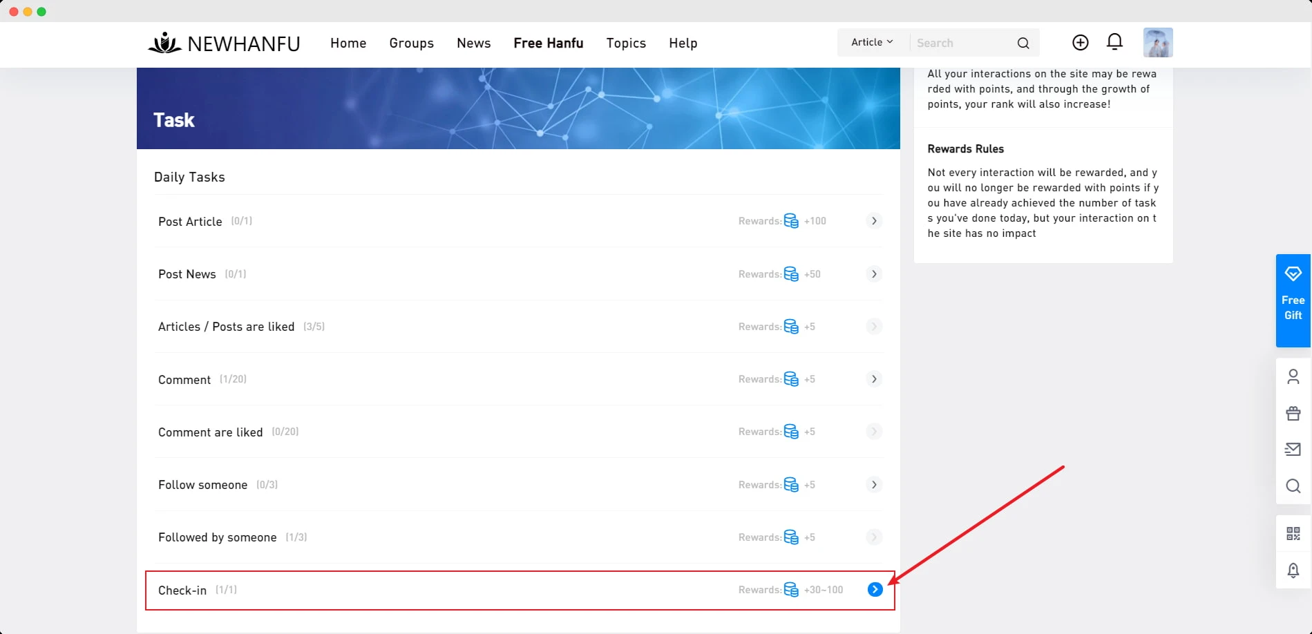Click the magnifier icon in search box

pyautogui.click(x=1023, y=44)
